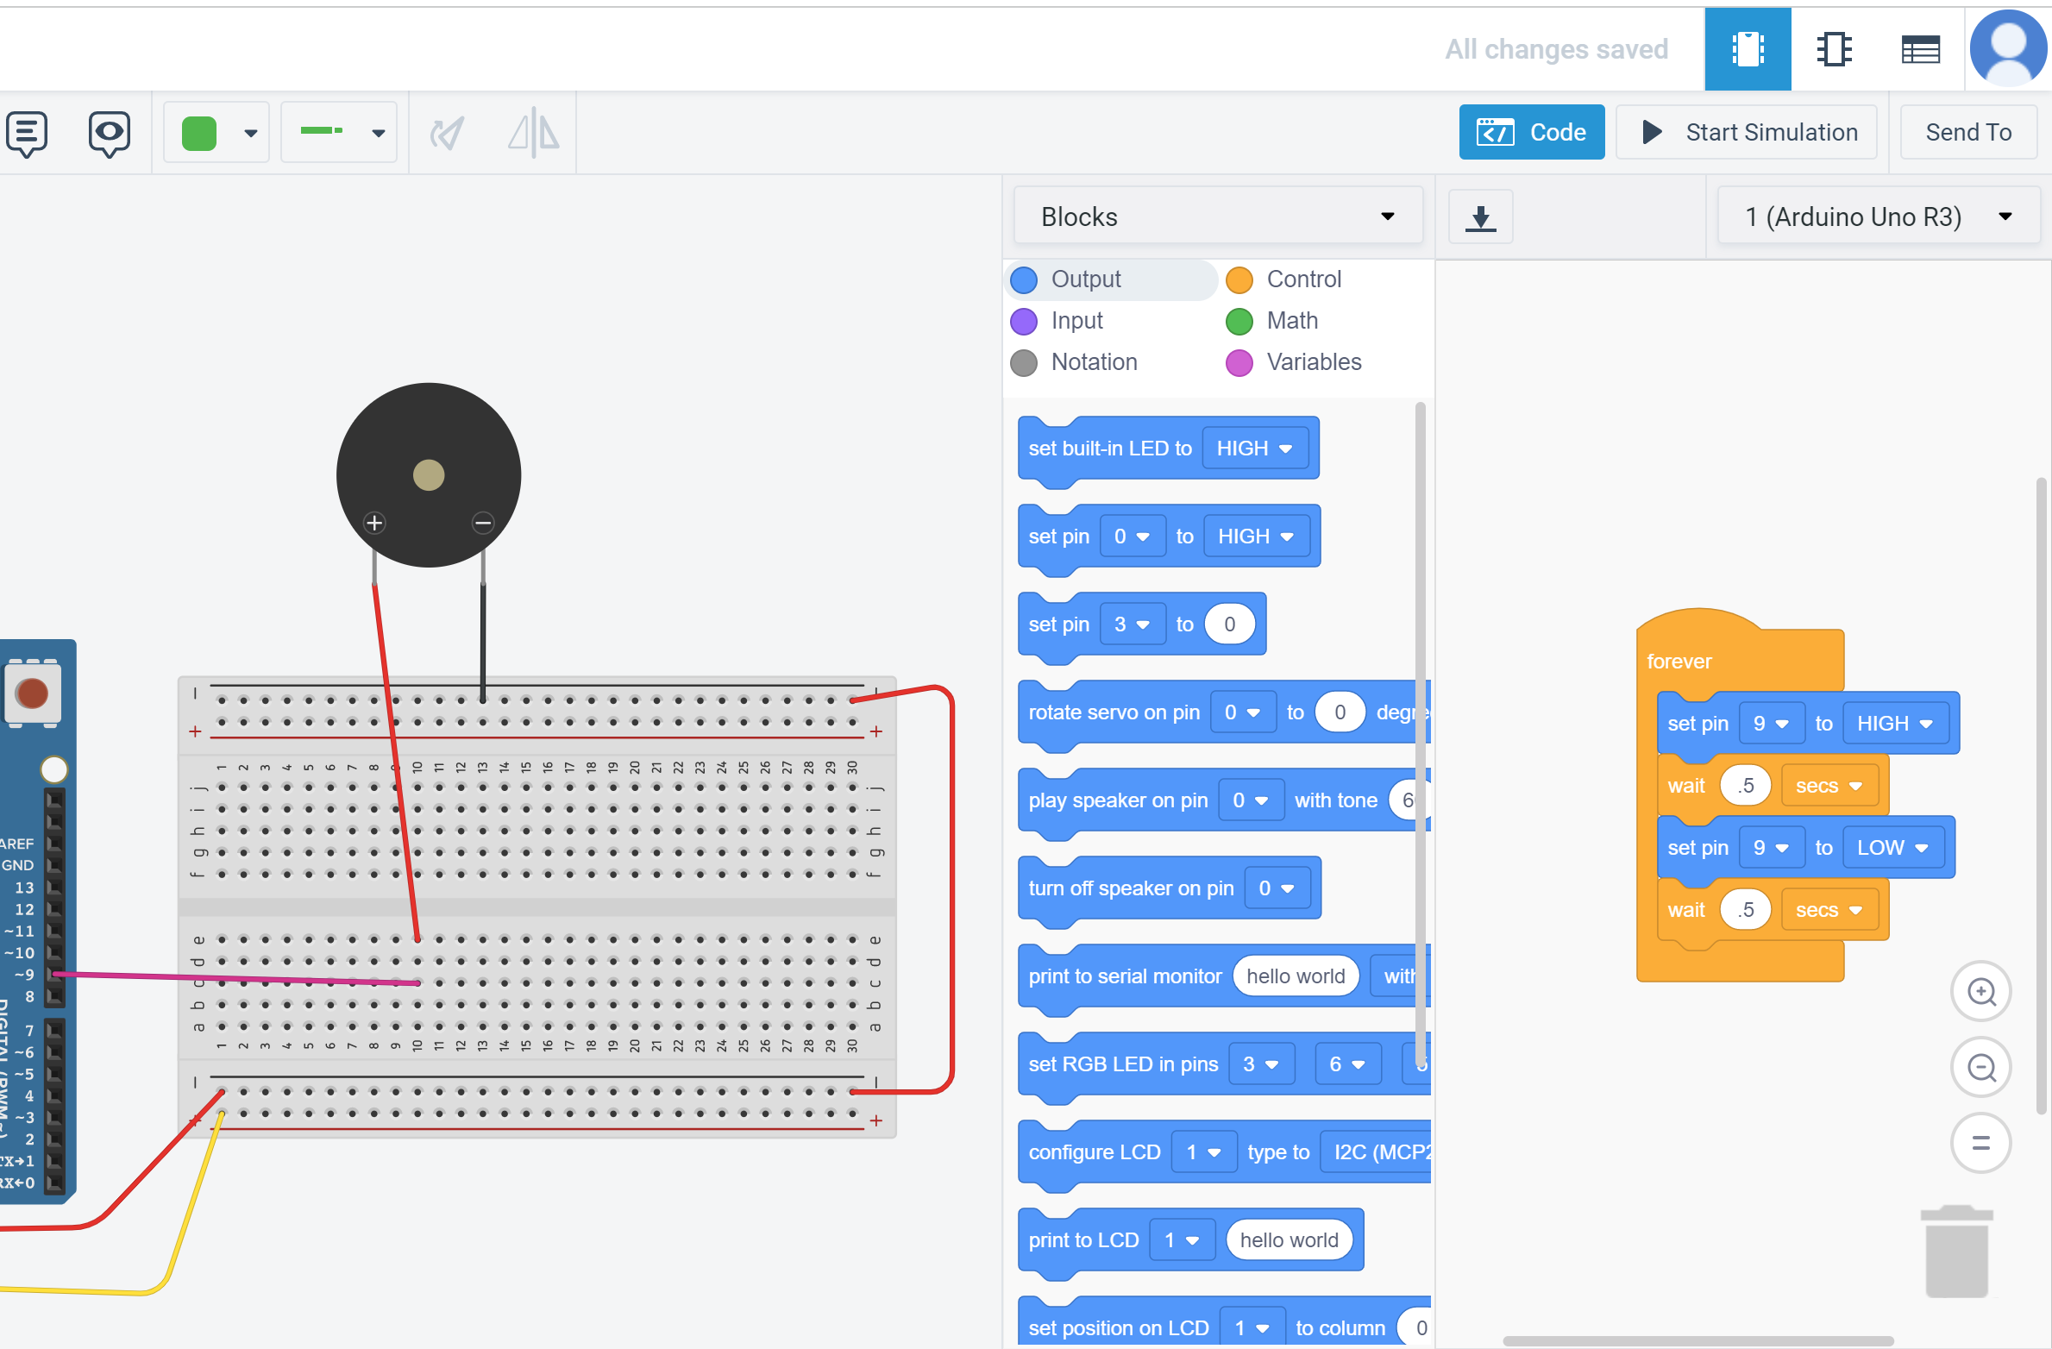Open the circuit view icon
This screenshot has width=2052, height=1349.
click(x=1748, y=49)
